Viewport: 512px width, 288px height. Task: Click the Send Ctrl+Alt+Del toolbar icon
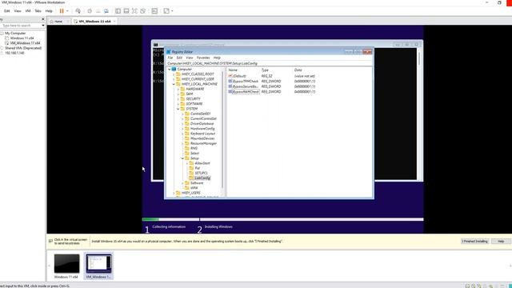coord(78,10)
